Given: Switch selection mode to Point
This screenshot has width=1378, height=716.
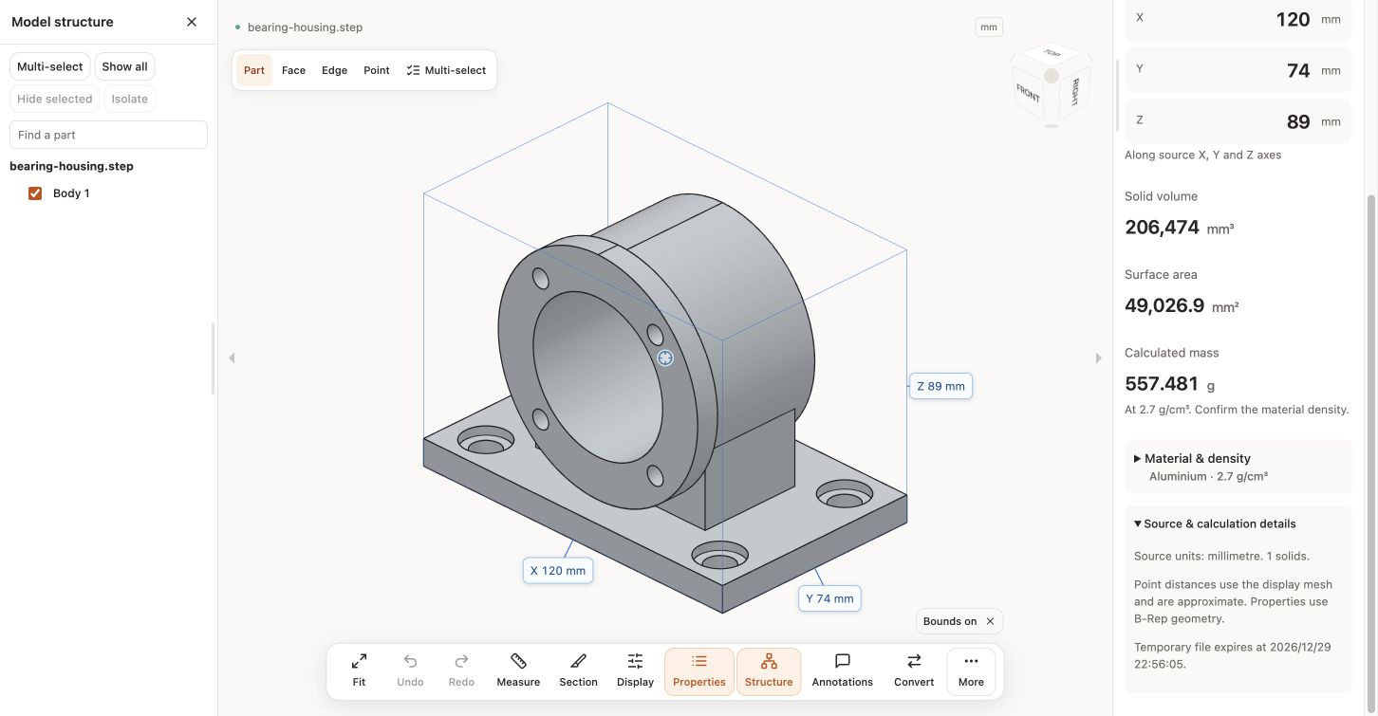Looking at the screenshot, I should point(377,70).
